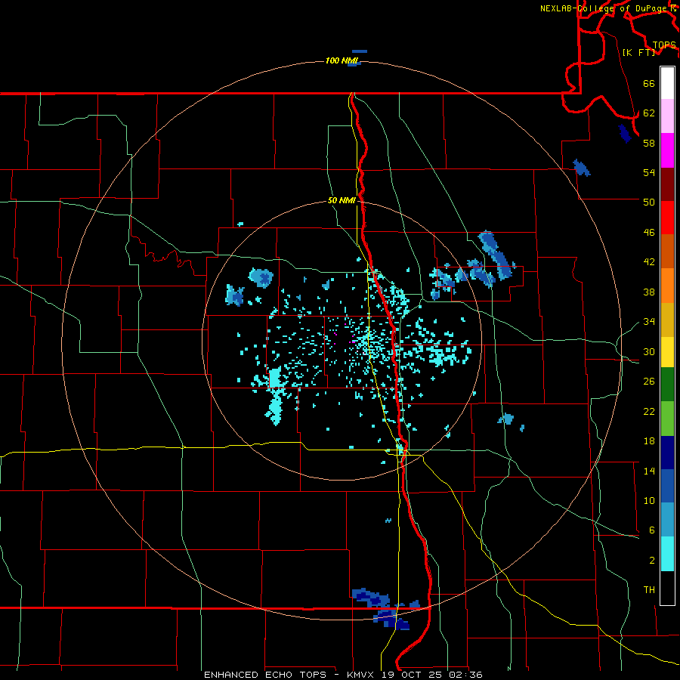Pick the dark red swatch between 54 and 50
680x680 pixels.
coord(667,184)
